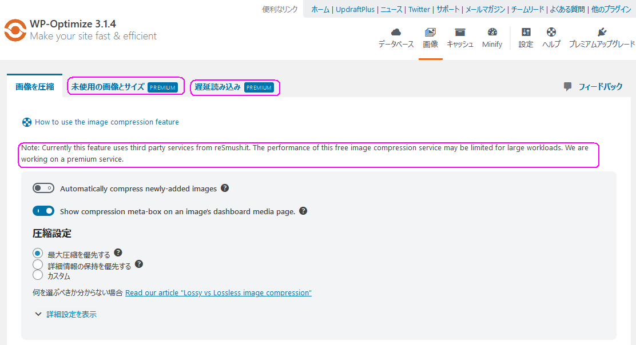
Task: Open チームリード link
Action: 527,9
